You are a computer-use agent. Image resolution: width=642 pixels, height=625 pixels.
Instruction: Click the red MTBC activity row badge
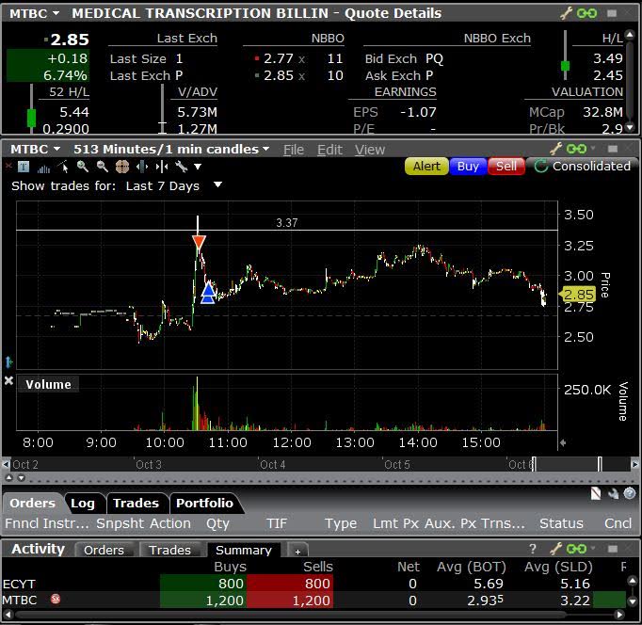tap(56, 600)
